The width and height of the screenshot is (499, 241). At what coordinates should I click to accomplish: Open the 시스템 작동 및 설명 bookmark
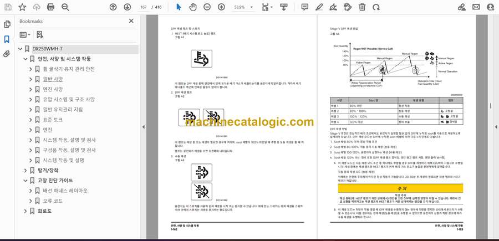[x=63, y=160]
